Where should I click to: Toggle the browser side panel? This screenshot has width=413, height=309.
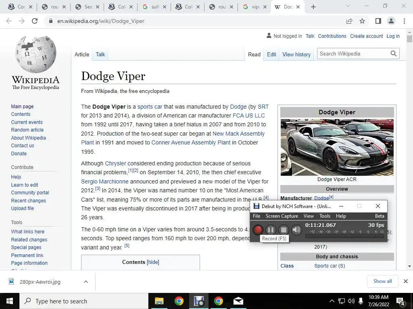pyautogui.click(x=378, y=21)
